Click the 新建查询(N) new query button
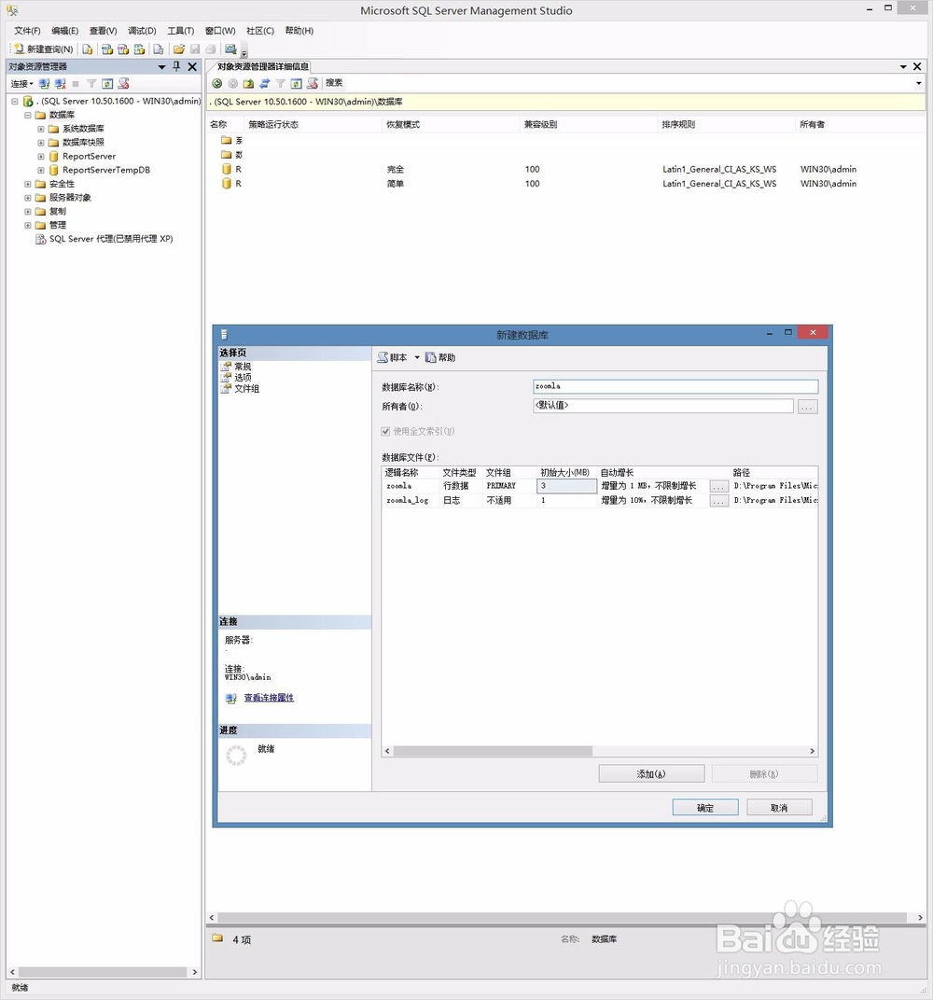 click(x=43, y=49)
